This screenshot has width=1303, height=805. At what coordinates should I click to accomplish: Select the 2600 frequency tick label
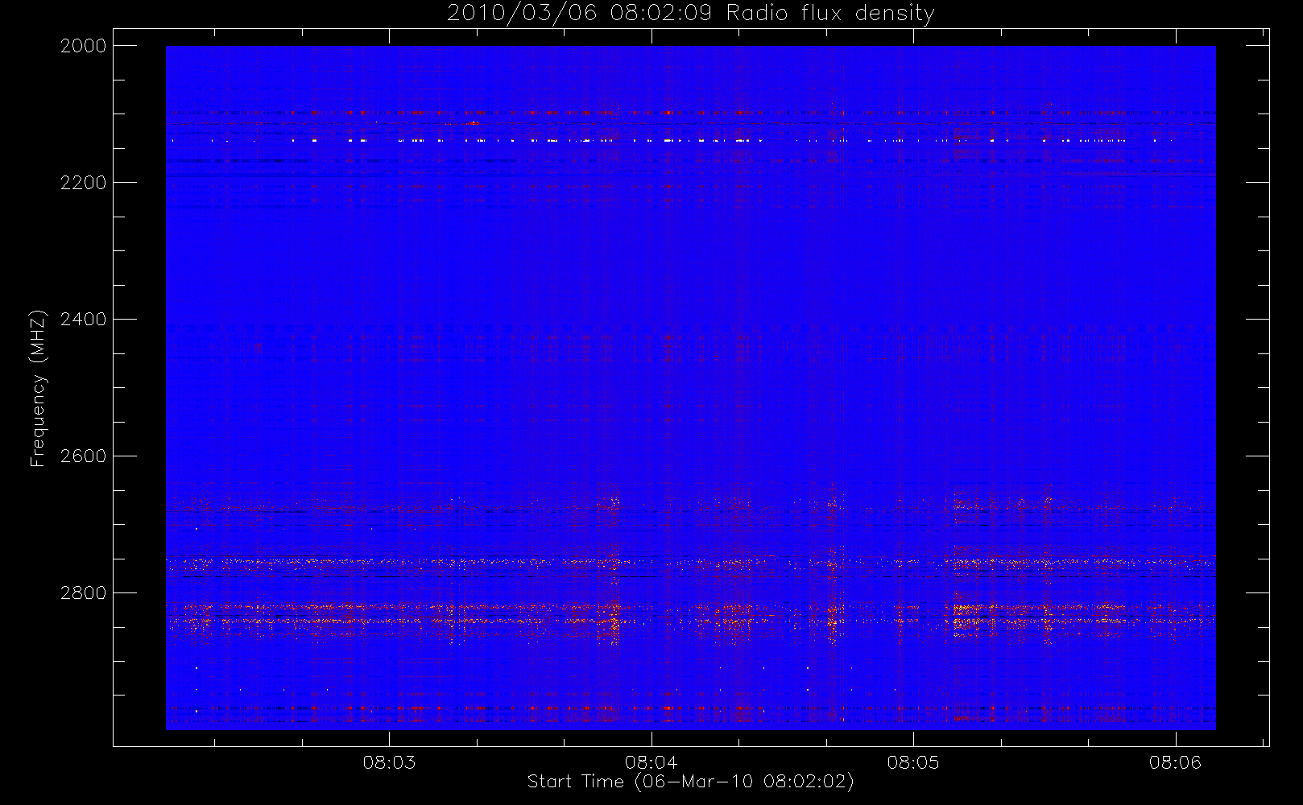point(84,456)
